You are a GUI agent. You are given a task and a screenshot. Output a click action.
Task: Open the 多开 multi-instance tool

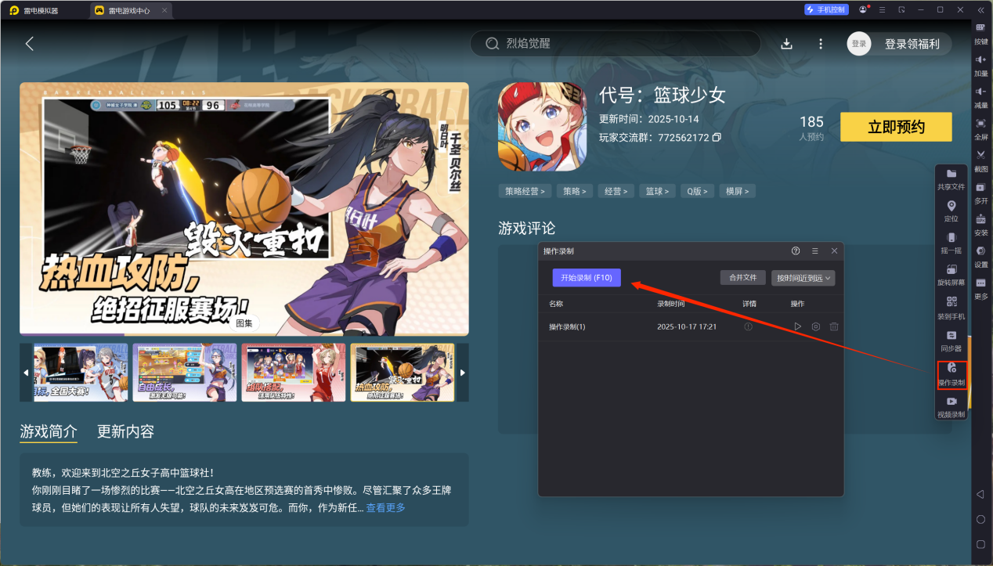pos(980,187)
